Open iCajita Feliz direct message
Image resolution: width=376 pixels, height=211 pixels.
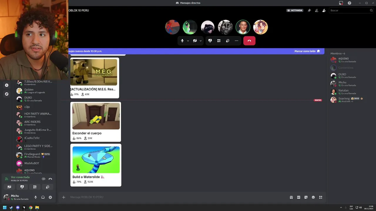pyautogui.click(x=35, y=139)
